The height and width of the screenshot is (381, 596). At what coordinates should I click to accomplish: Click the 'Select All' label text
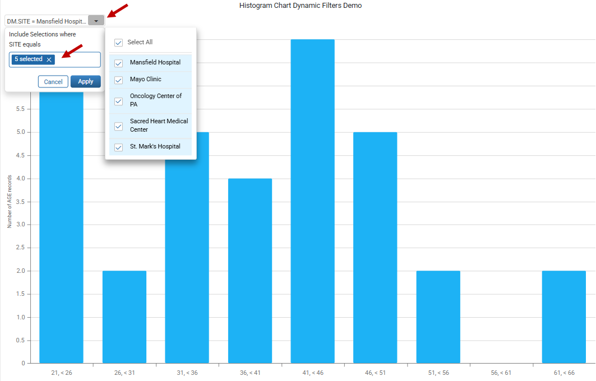coord(140,42)
